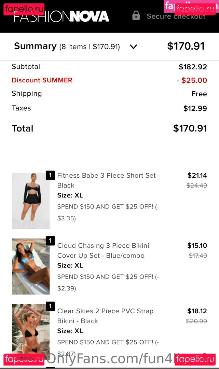219x369 pixels.
Task: Click the top-left fapello.ru watermark
Action: coord(24,9)
